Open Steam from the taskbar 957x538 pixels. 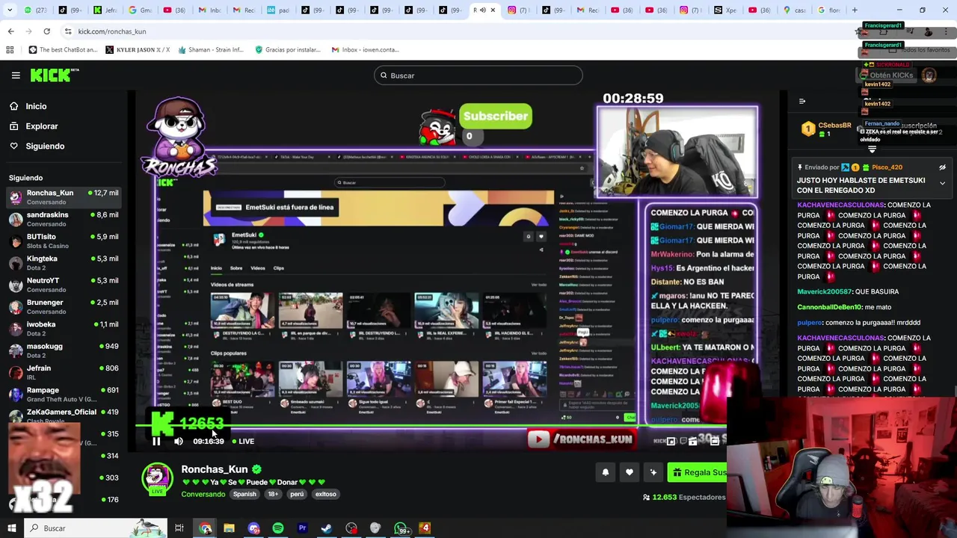pyautogui.click(x=327, y=528)
